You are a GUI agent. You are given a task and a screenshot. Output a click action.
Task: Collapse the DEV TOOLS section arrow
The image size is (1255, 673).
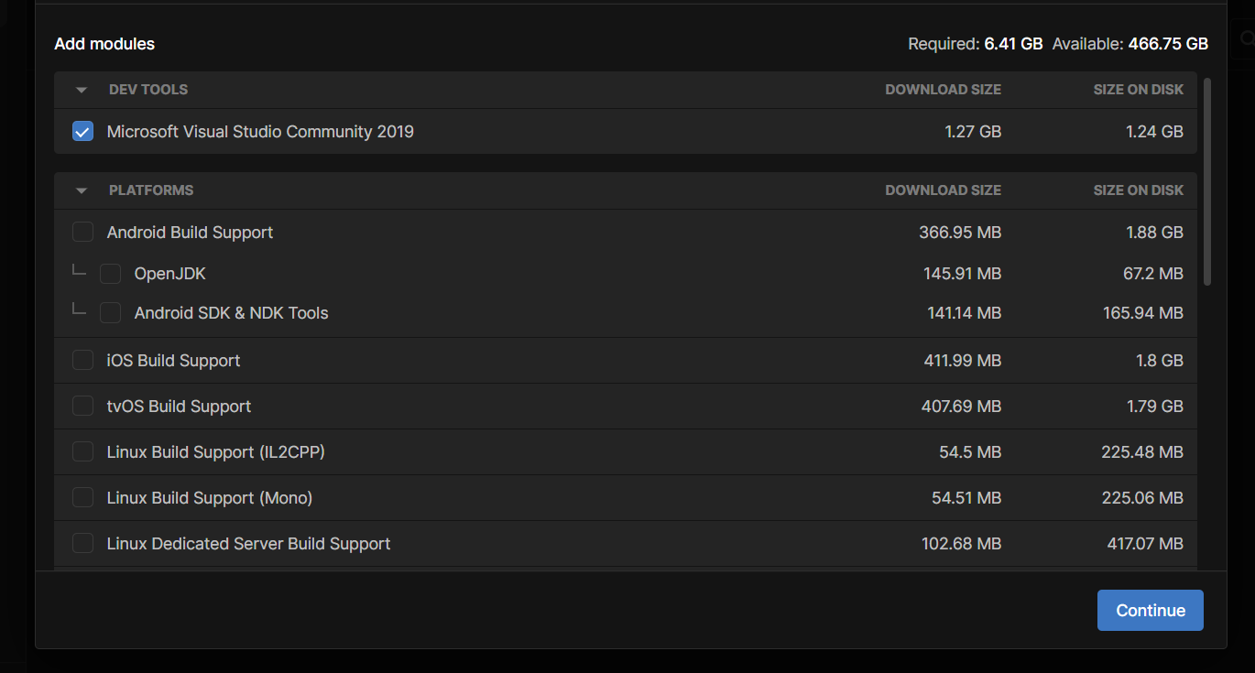pos(82,90)
